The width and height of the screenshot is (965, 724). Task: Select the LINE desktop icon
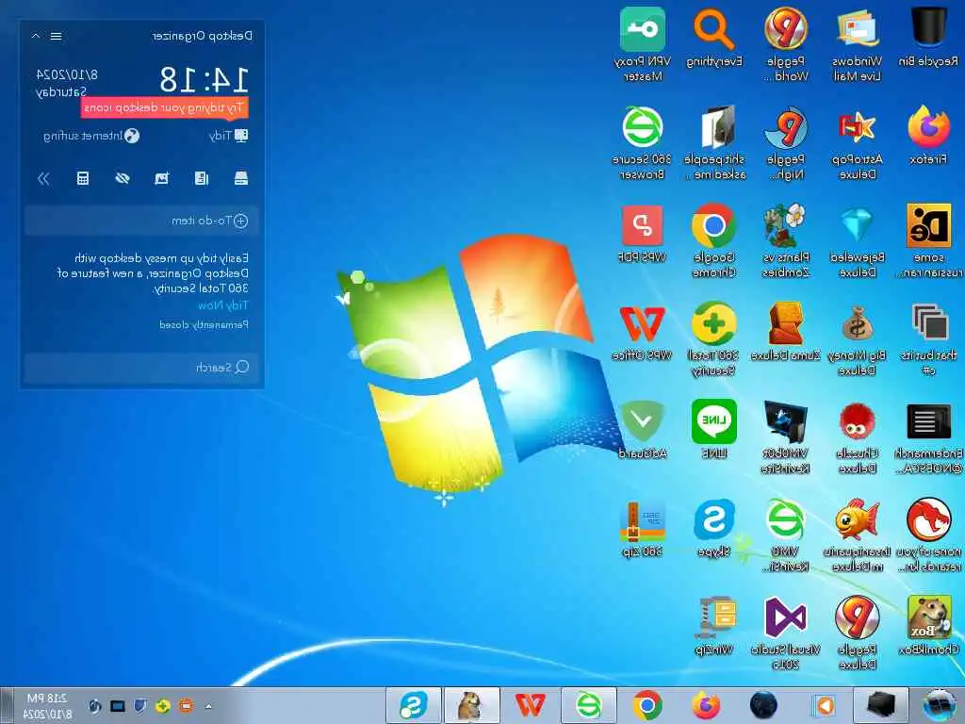[x=714, y=430]
